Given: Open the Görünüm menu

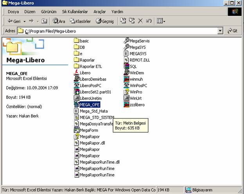Looking at the screenshot, I should coord(48,12).
